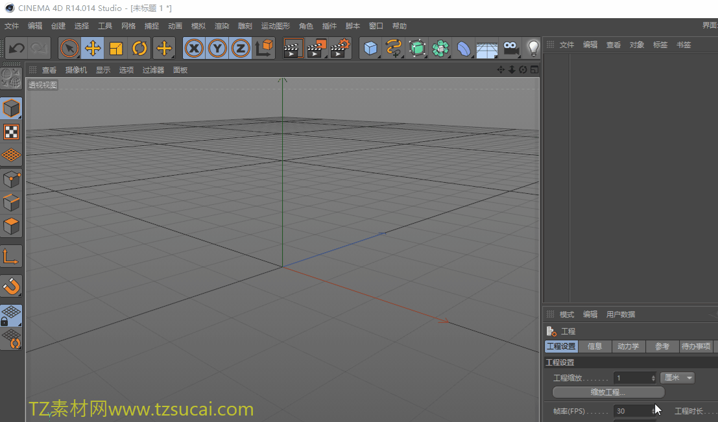Screen dimensions: 718x422
Task: Switch to the 参考 tab
Action: point(662,346)
